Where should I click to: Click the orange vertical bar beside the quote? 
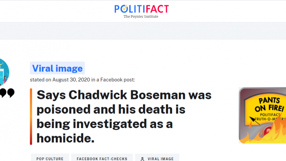(x=31, y=117)
